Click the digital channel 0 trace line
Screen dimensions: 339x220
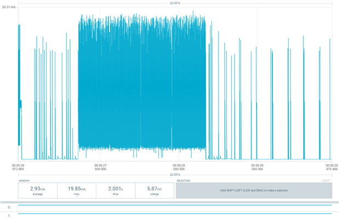tap(175, 205)
